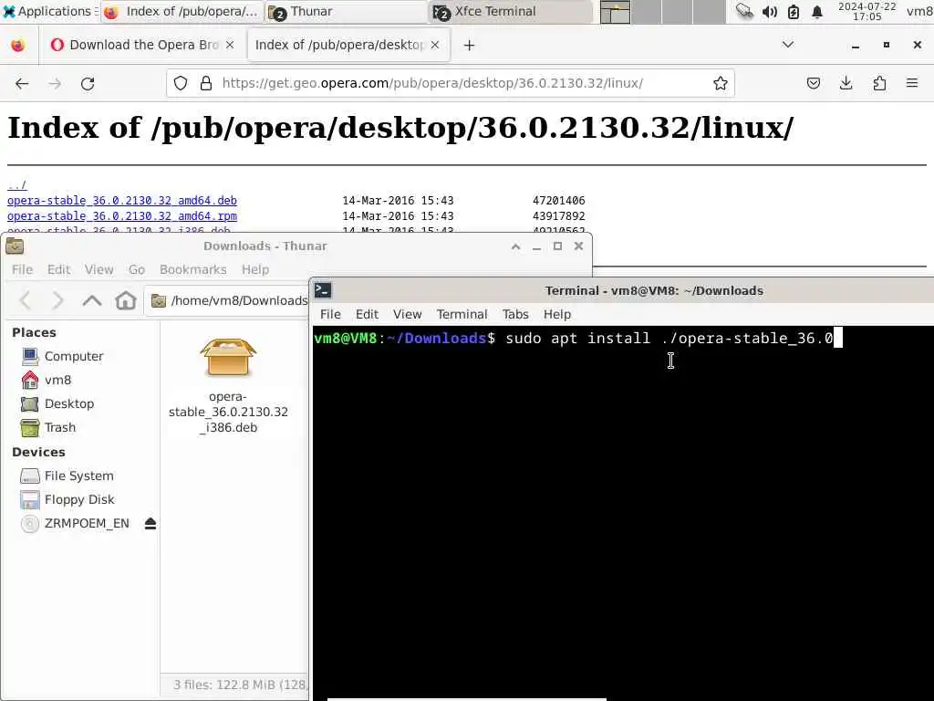Click the Thunar window title icon
This screenshot has height=701, width=934.
(15, 246)
